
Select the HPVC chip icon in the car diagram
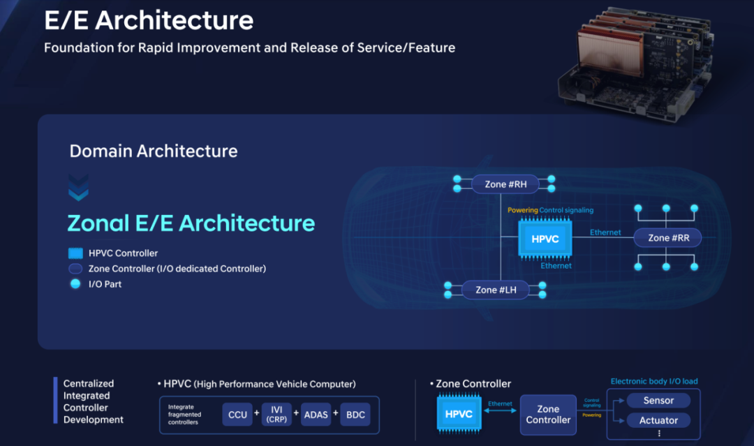545,238
